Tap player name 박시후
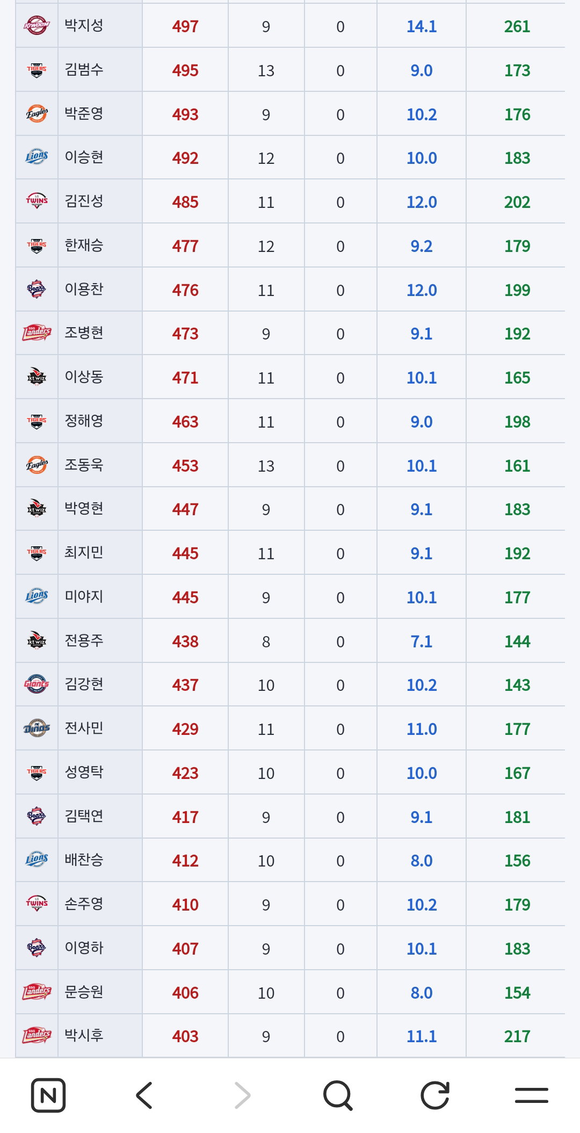Image resolution: width=580 pixels, height=1133 pixels. pos(84,1035)
